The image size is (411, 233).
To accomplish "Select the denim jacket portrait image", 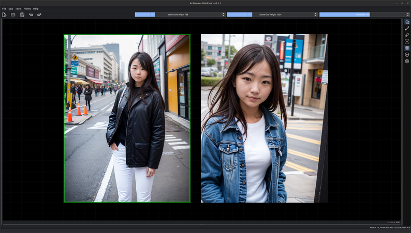I will 264,118.
